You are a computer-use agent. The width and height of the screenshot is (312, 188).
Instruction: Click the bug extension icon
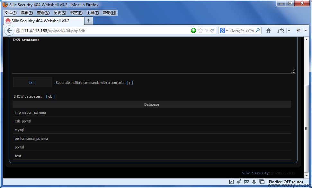click(298, 31)
